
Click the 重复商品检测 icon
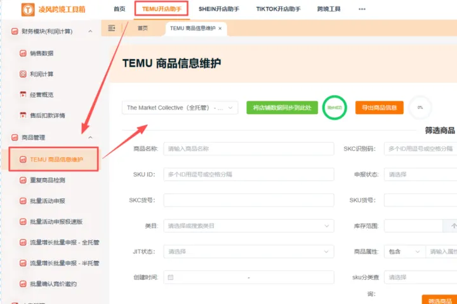coord(23,180)
